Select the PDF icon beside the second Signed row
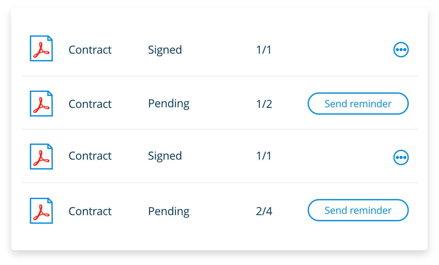 coord(41,157)
